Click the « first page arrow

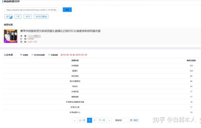click(75, 120)
